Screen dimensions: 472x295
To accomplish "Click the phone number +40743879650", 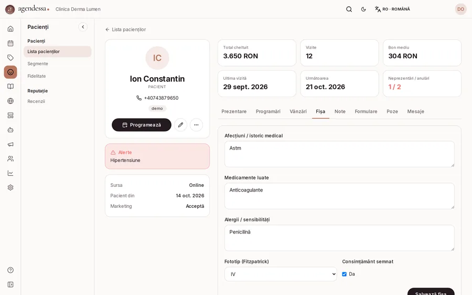I will pos(161,98).
